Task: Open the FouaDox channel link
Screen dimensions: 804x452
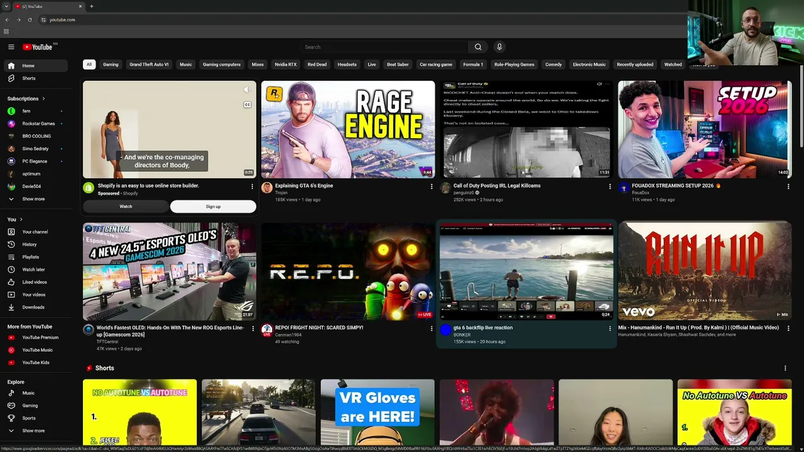Action: pyautogui.click(x=641, y=193)
